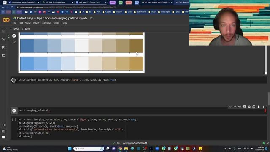This screenshot has height=152, width=270.
Task: Open the View menu
Action: (x=28, y=23)
